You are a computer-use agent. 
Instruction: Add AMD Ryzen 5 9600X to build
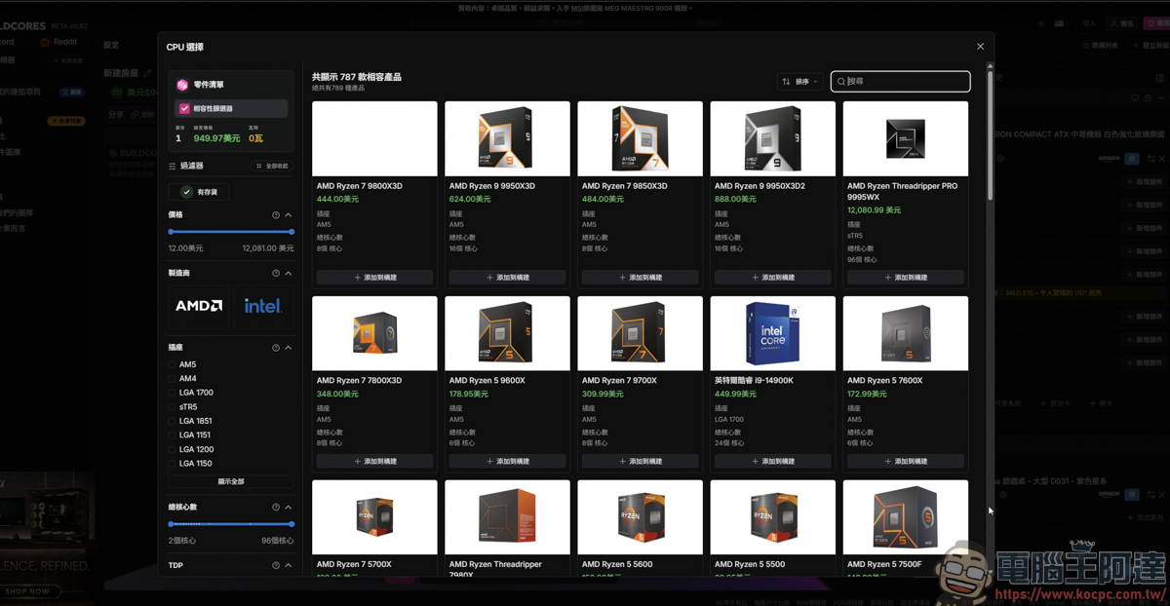(x=507, y=462)
